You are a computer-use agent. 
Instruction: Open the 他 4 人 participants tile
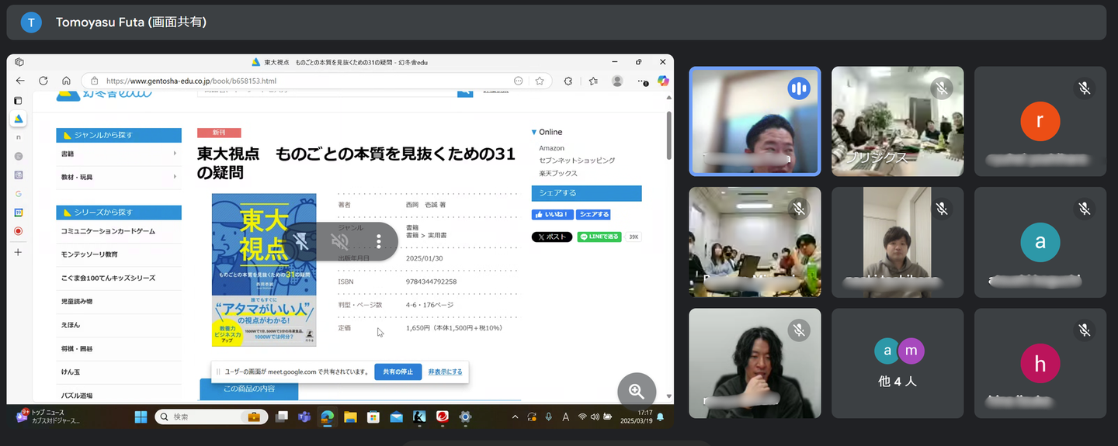point(898,363)
